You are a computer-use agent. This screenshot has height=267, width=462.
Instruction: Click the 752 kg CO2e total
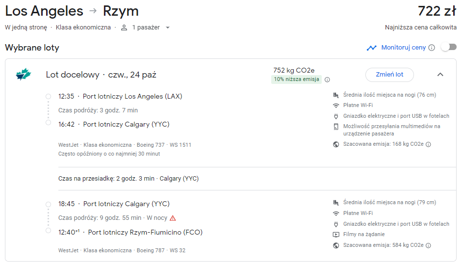pos(294,71)
